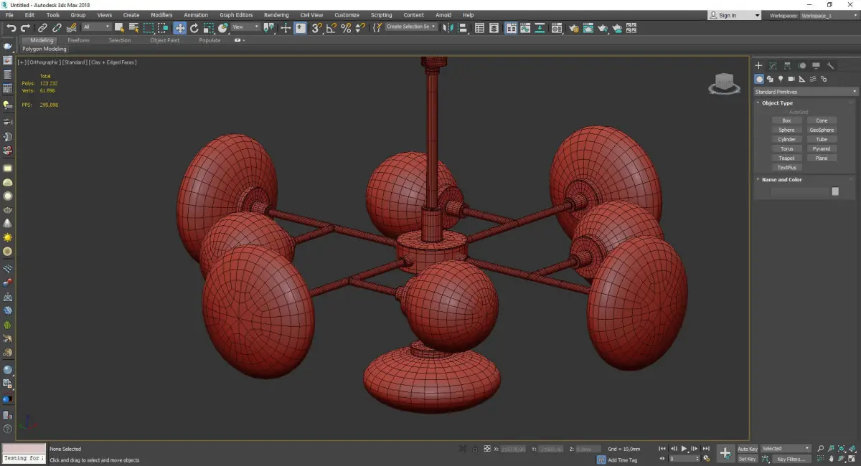
Task: Open the Graph Editors menu
Action: click(236, 15)
